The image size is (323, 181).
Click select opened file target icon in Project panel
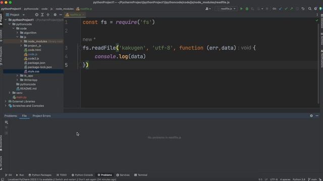[37, 15]
